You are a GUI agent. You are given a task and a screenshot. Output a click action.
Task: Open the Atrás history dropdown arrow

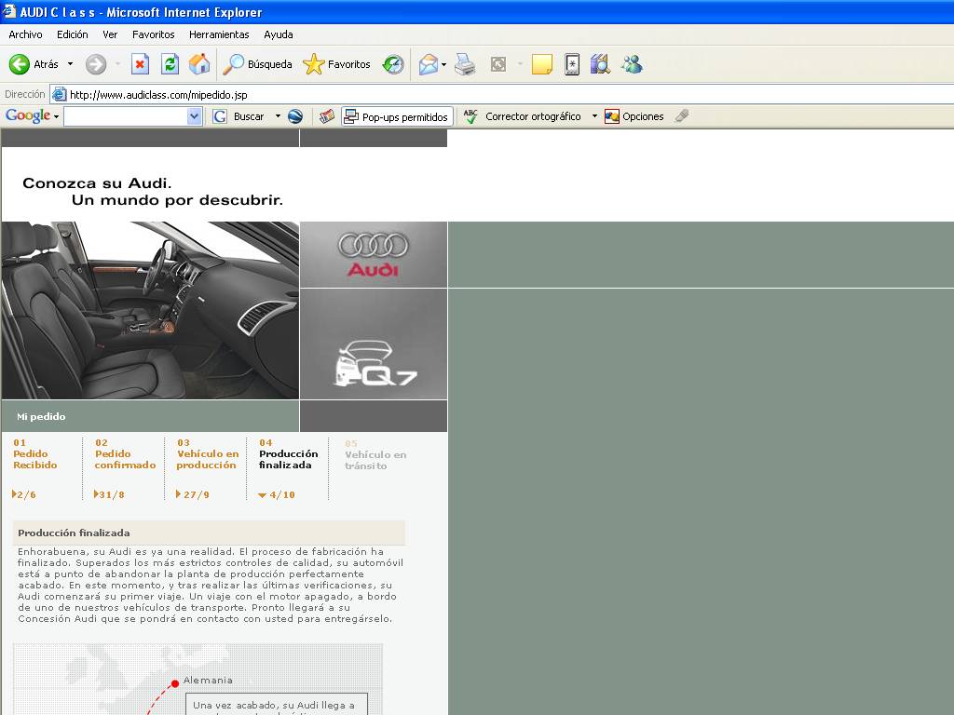(x=70, y=64)
